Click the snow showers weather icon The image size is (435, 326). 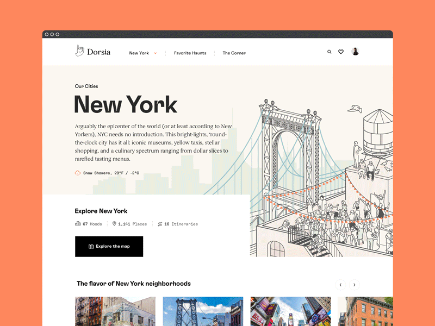pyautogui.click(x=78, y=173)
